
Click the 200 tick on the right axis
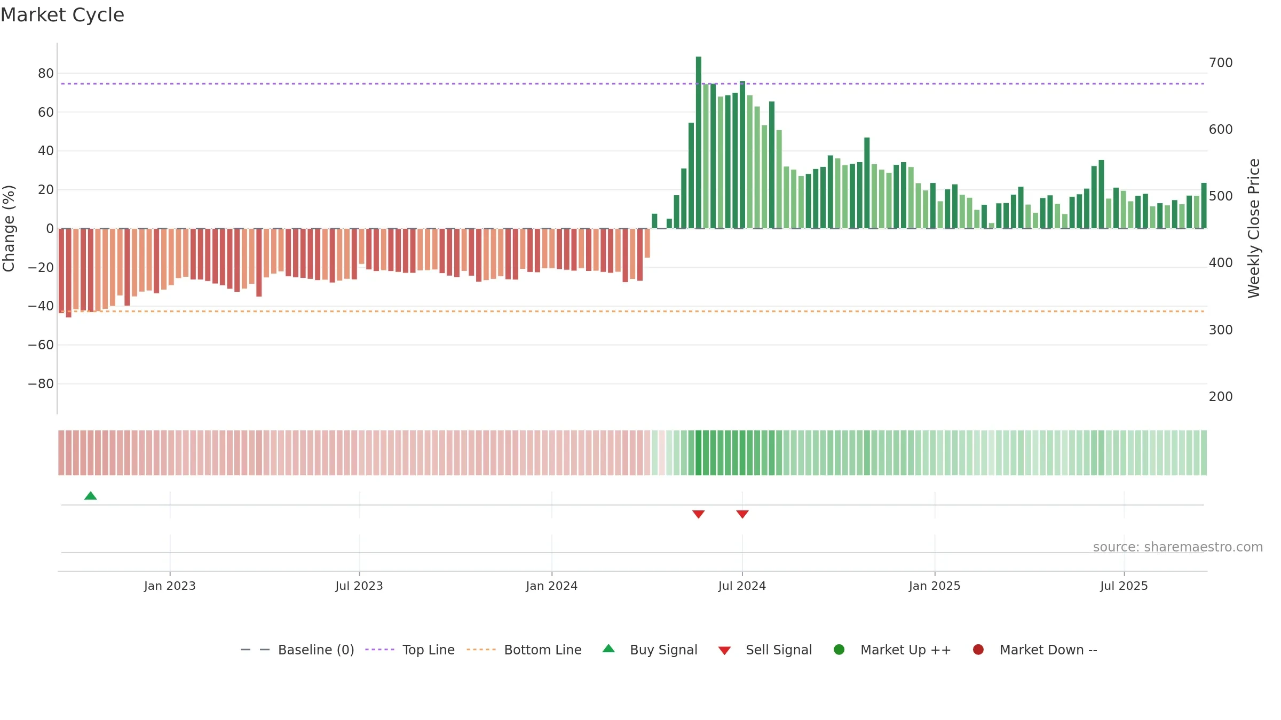point(1221,397)
